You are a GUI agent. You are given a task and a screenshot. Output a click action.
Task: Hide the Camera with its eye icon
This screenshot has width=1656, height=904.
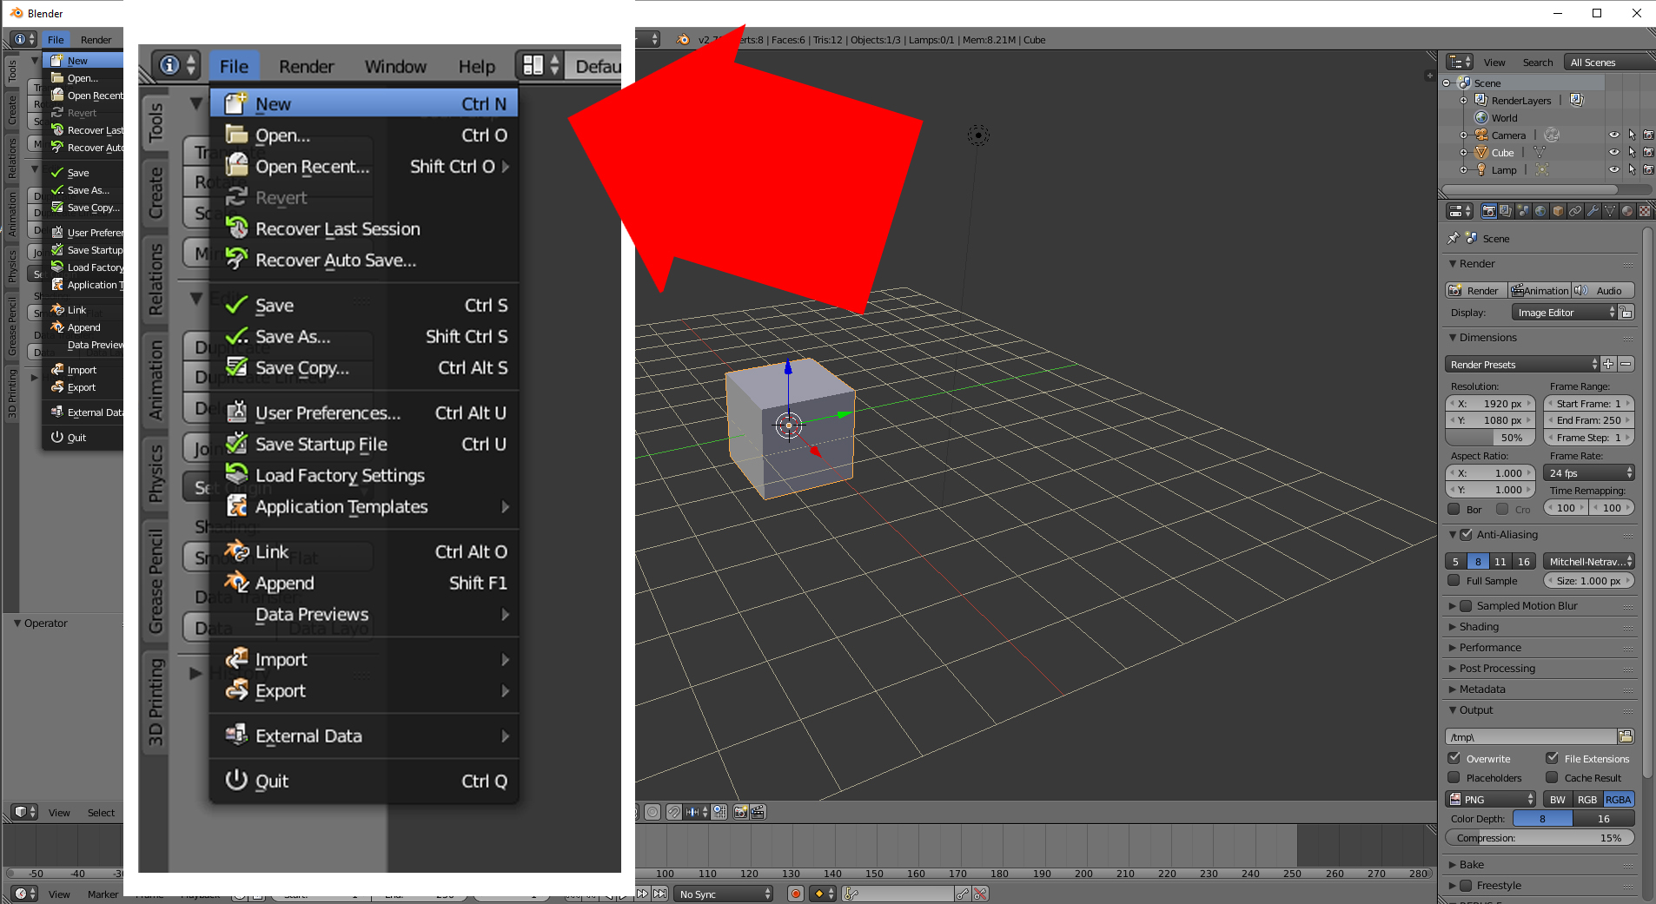pos(1614,135)
